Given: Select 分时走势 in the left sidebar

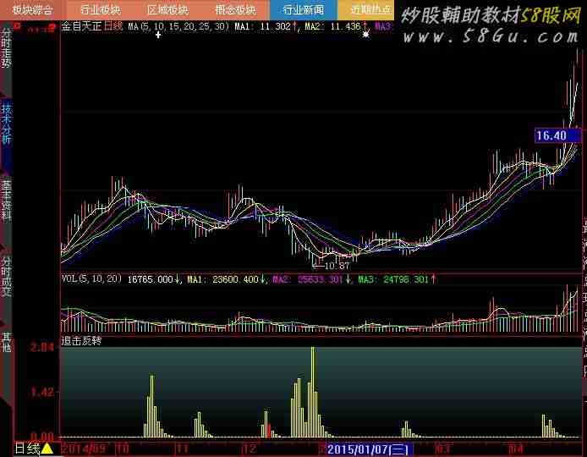Looking at the screenshot, I should [7, 47].
